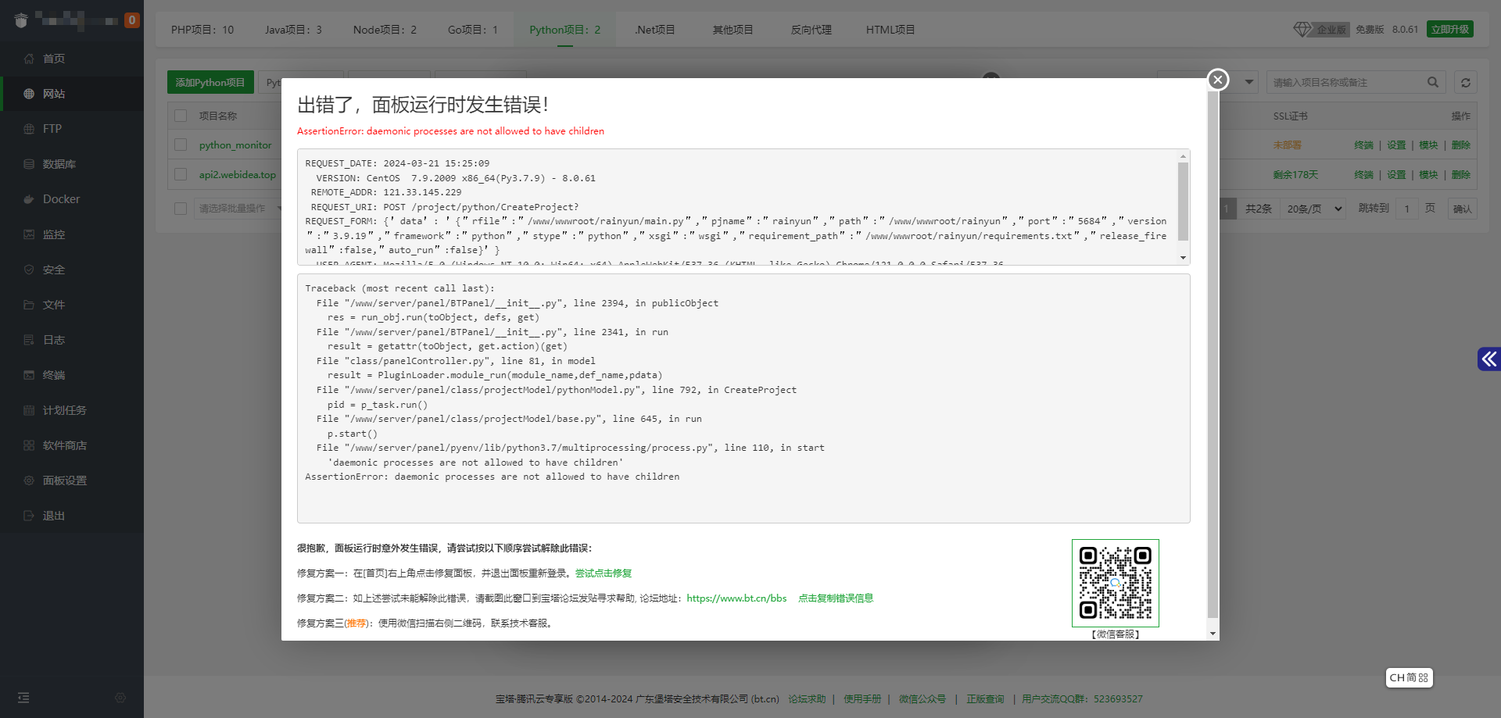Click the 企业版 diamond icon
This screenshot has width=1501, height=718.
click(1302, 29)
